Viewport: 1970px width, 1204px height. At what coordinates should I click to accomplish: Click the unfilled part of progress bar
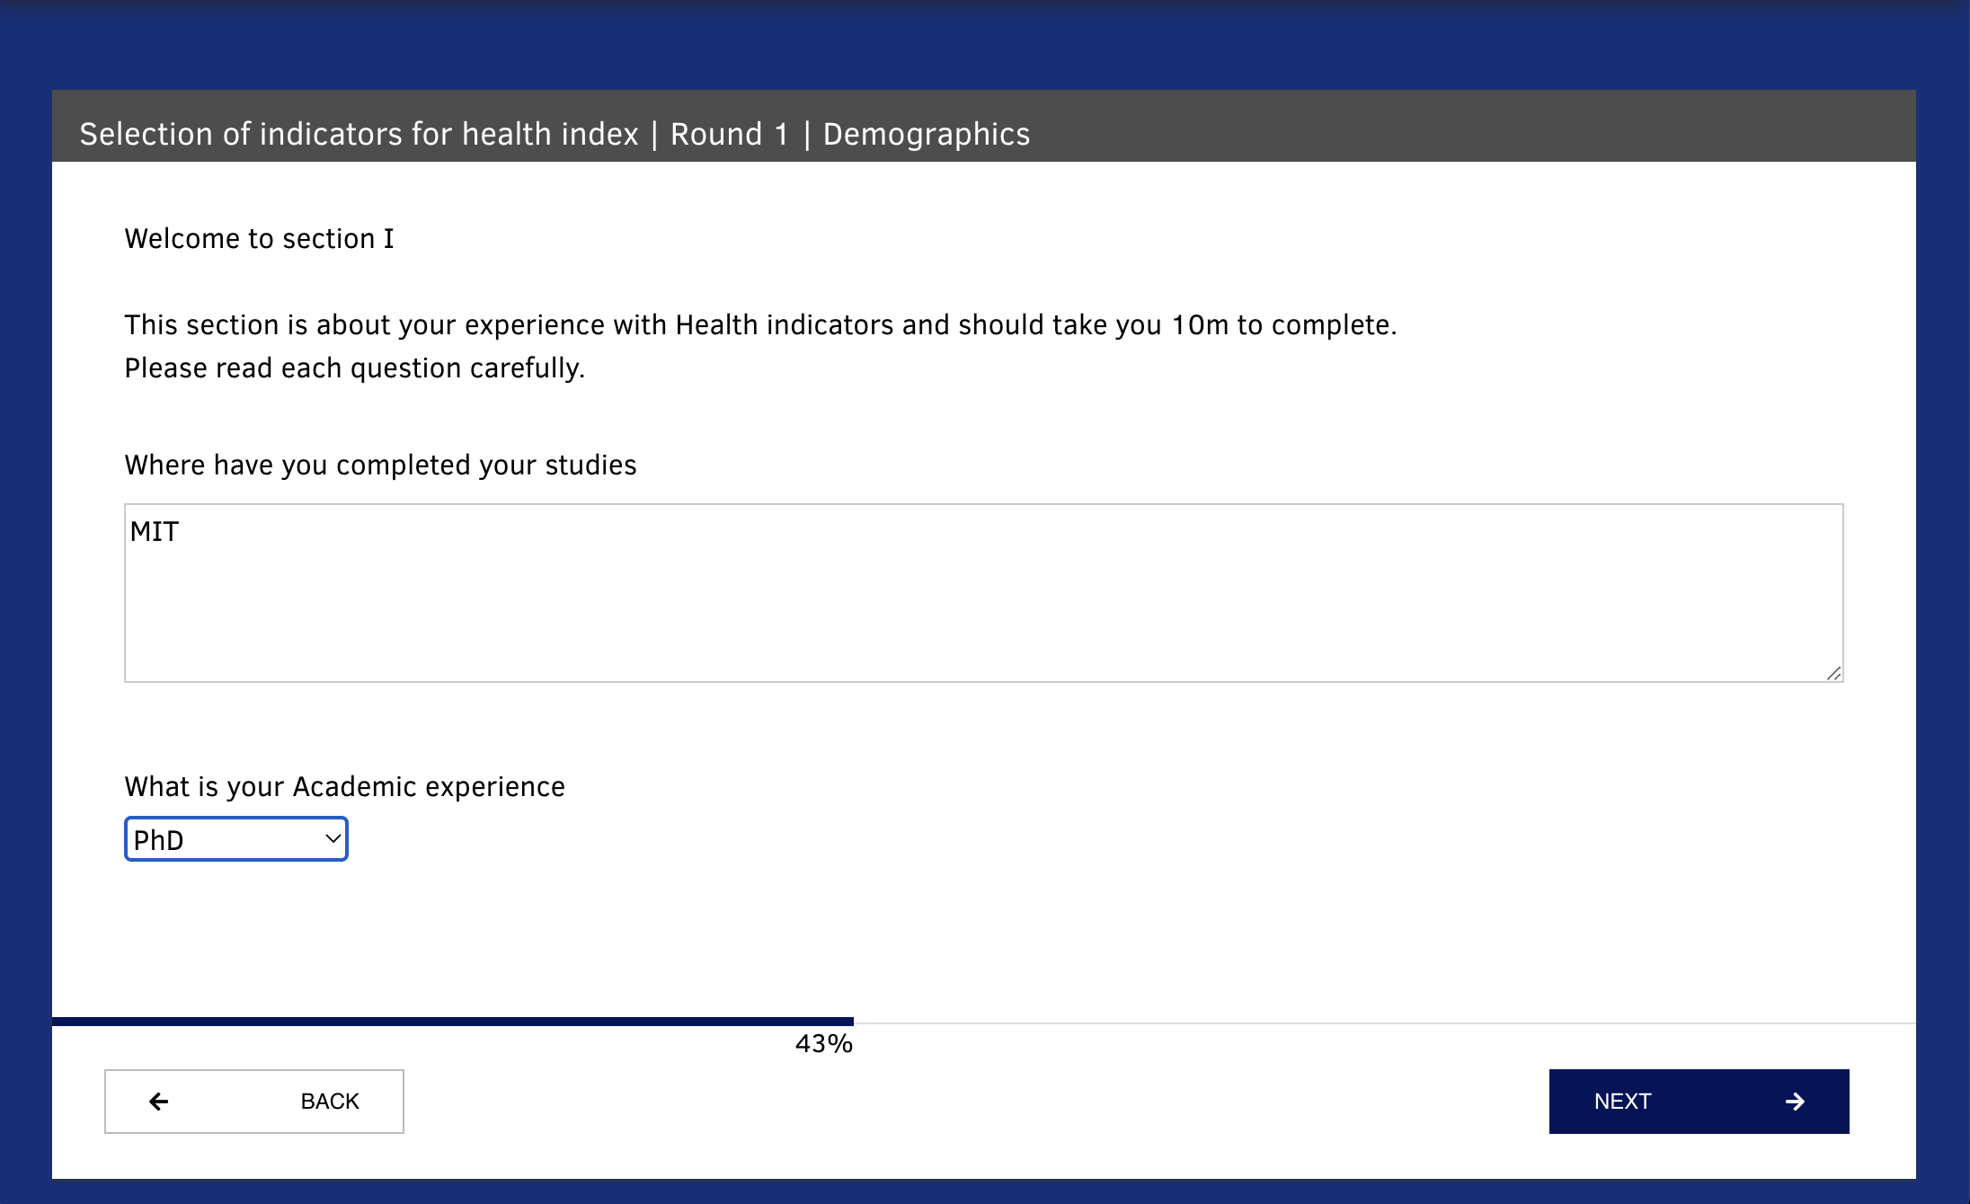point(1385,1023)
